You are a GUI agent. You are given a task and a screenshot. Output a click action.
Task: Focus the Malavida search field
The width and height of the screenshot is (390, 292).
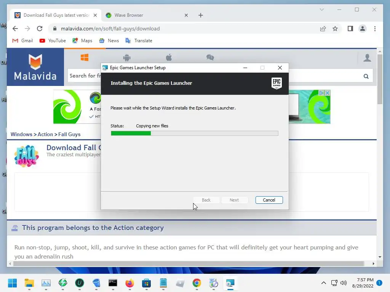point(84,76)
